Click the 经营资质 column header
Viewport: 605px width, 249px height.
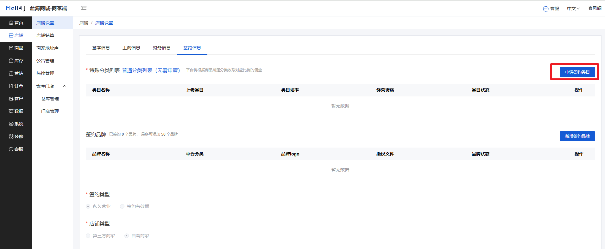[x=385, y=90]
